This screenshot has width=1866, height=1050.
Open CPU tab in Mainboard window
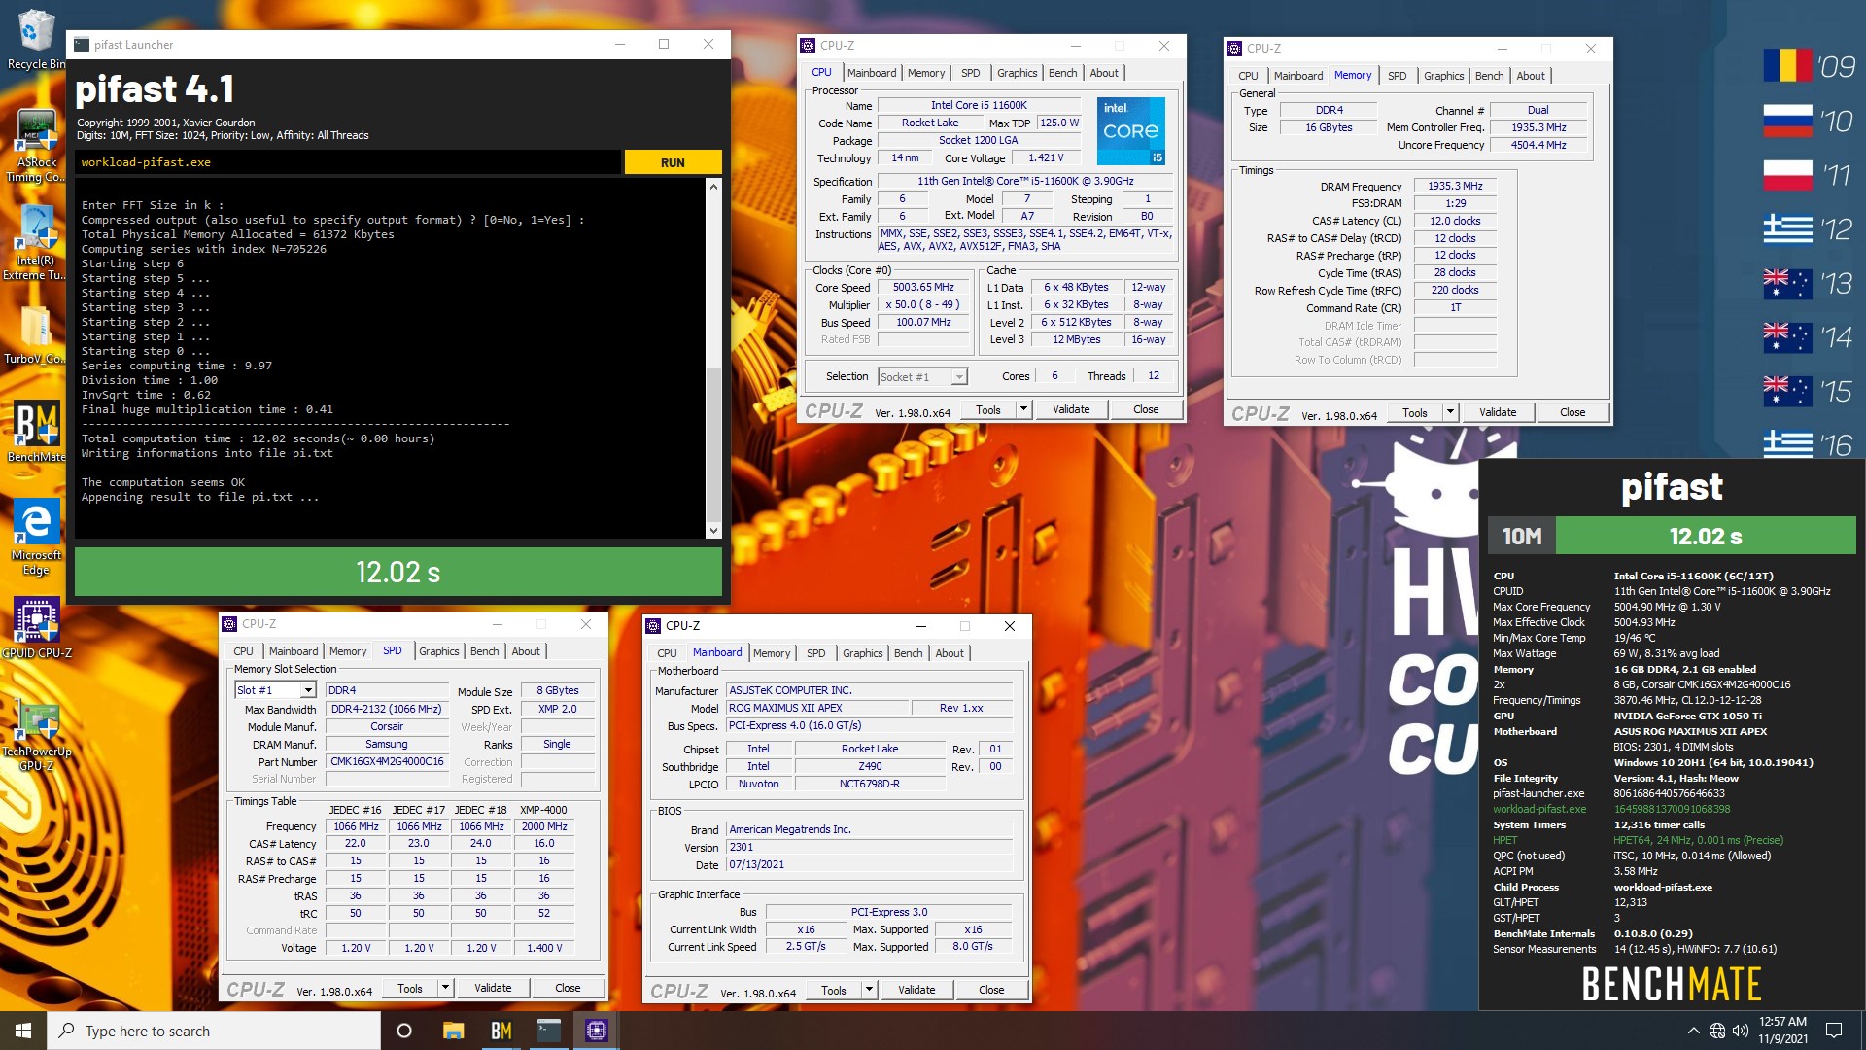(x=667, y=653)
